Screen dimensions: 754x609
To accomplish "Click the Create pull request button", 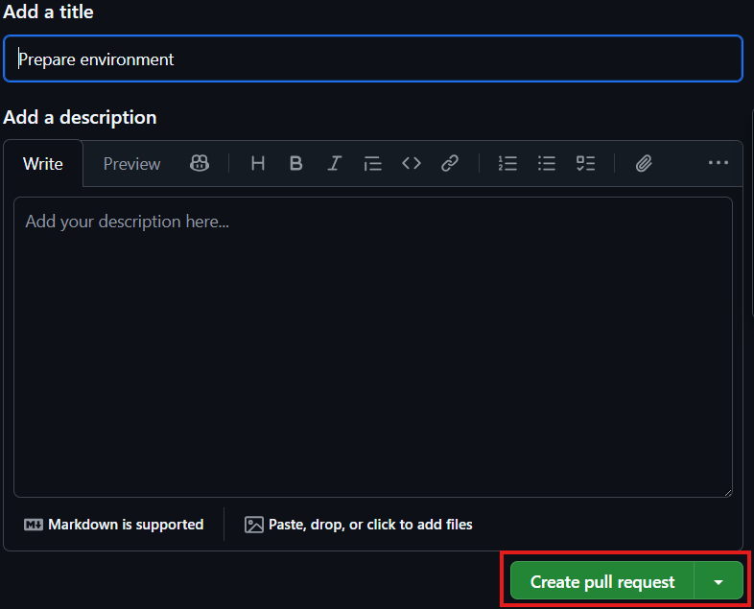I will pos(601,582).
